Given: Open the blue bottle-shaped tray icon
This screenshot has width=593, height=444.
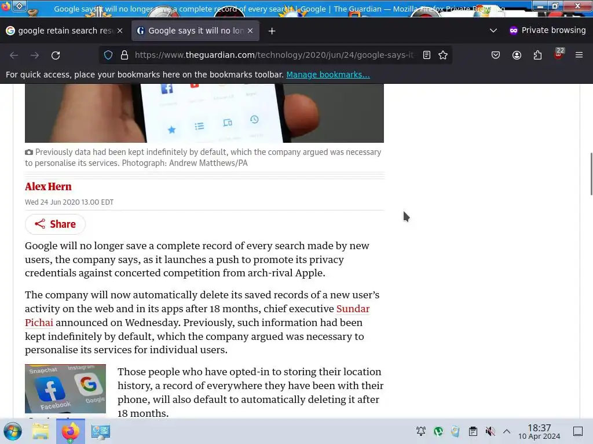Looking at the screenshot, I should [x=455, y=431].
